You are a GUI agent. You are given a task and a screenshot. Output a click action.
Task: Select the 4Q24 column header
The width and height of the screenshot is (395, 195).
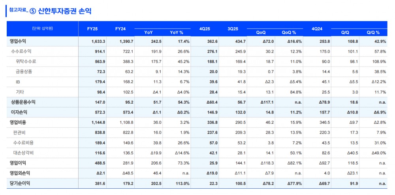coord(317,29)
